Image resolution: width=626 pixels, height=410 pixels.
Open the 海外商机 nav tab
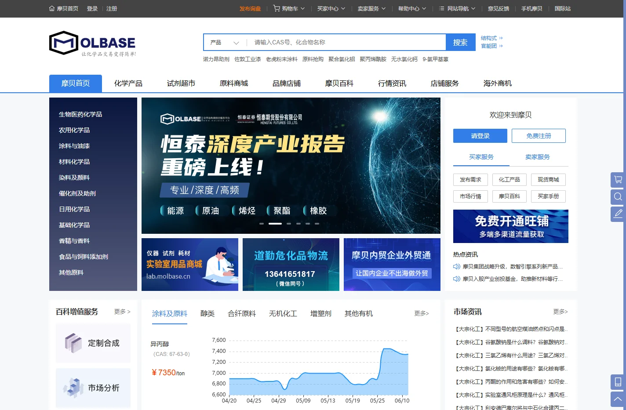[x=498, y=83]
